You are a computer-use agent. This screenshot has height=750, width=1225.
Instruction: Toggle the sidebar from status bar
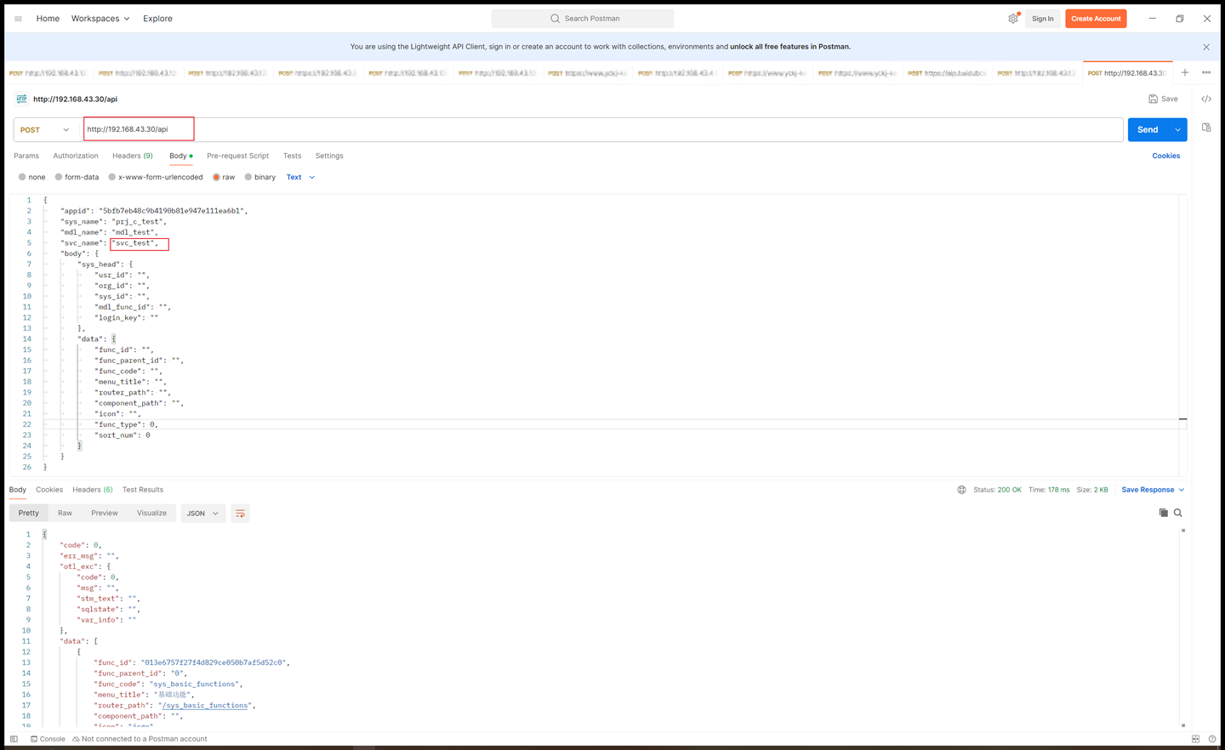point(14,739)
